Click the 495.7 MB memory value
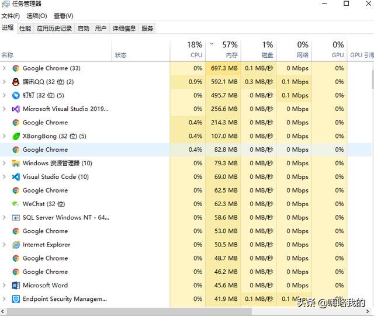The height and width of the screenshot is (316, 374). click(224, 95)
